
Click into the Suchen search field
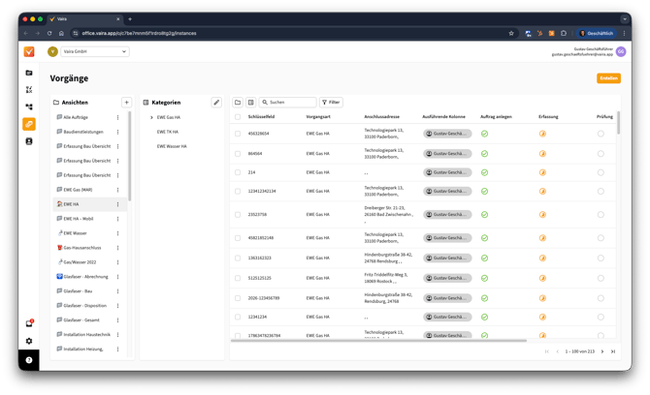point(291,102)
